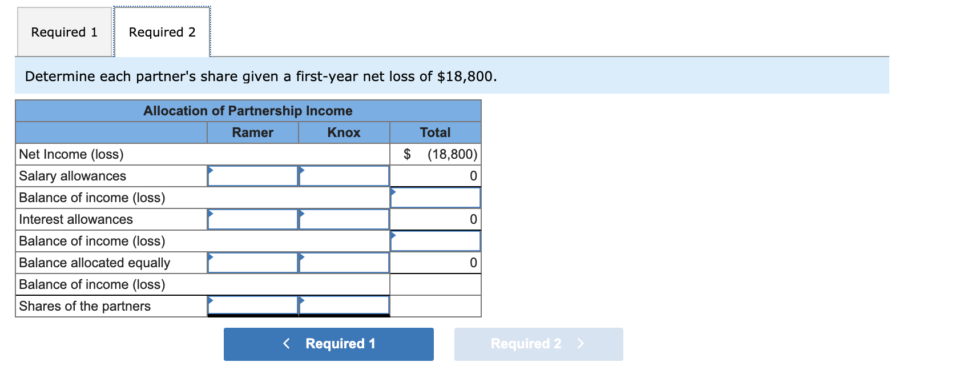Select the Required 2 tab

click(x=163, y=32)
